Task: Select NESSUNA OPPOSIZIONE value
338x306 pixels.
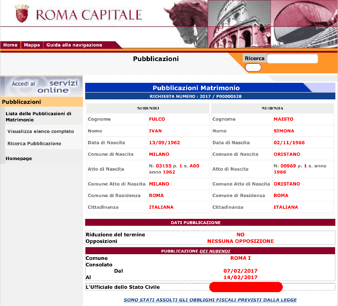Action: (240, 241)
